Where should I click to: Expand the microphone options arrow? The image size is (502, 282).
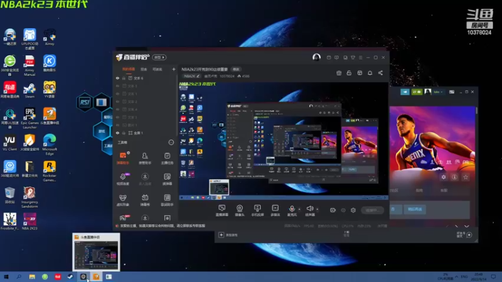click(300, 209)
